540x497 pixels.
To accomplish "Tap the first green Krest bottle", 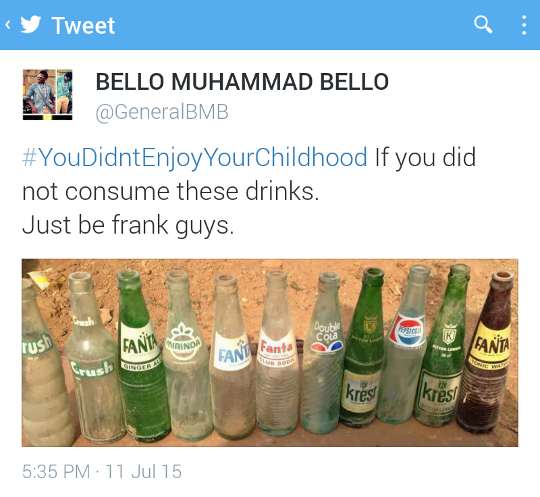I will [x=362, y=348].
